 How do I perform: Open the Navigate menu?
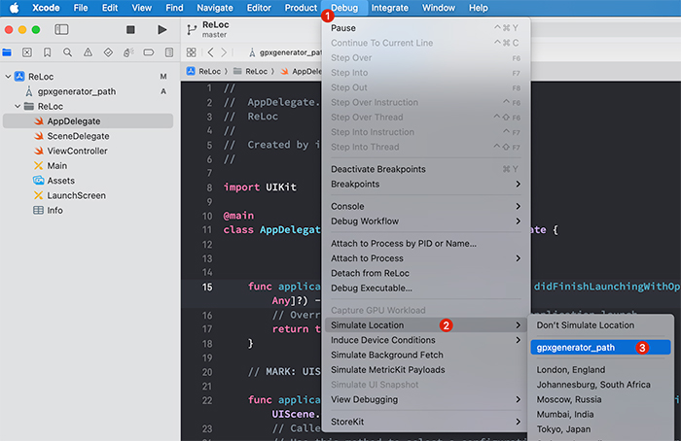(215, 8)
